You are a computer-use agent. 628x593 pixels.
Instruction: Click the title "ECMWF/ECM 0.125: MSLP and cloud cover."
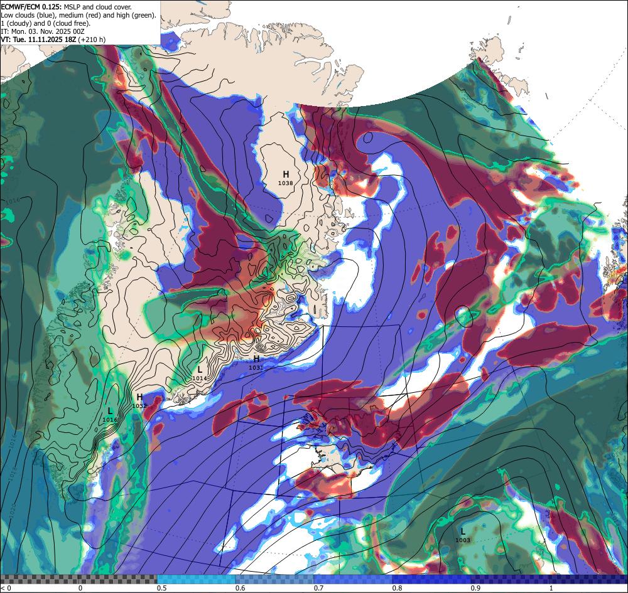tap(66, 7)
